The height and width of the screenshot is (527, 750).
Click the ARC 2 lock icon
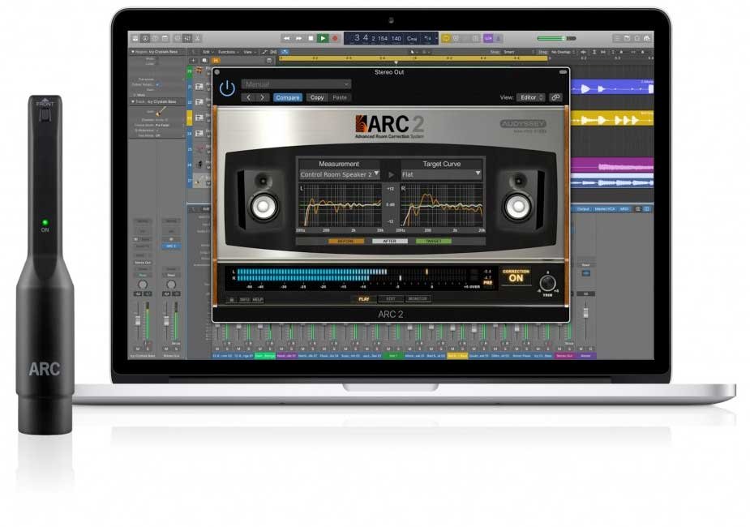pyautogui.click(x=232, y=299)
